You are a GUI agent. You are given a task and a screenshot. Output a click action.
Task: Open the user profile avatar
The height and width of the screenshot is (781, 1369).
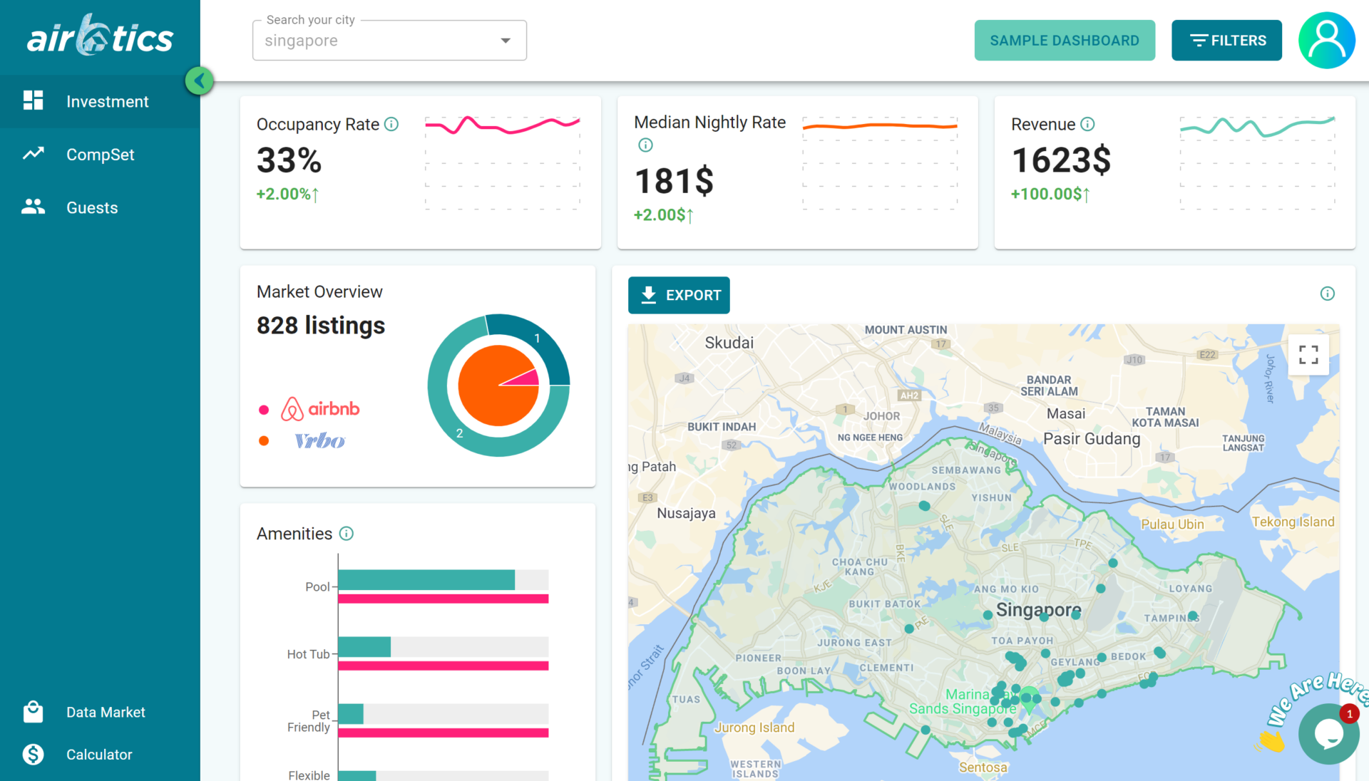1326,41
